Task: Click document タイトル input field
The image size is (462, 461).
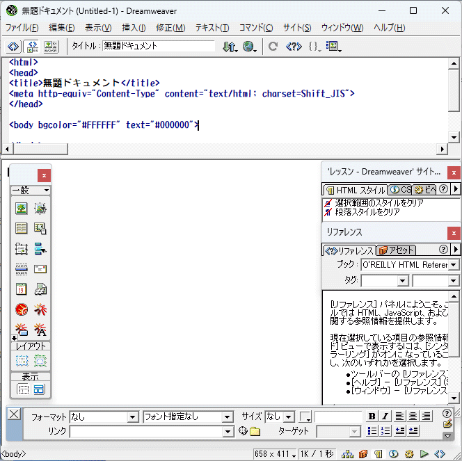Action: [159, 46]
